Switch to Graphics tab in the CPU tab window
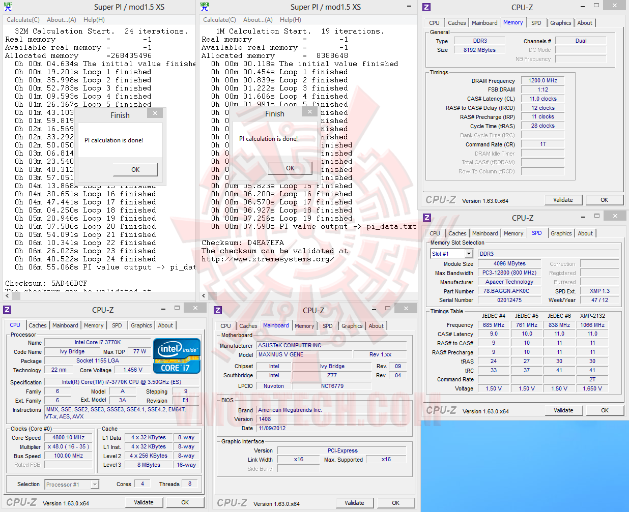 tap(141, 325)
